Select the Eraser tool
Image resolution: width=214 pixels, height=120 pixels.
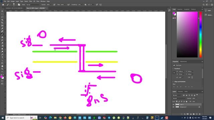click(x=2, y=43)
